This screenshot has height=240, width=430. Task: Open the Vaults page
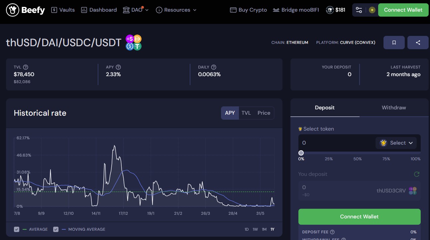tap(63, 10)
